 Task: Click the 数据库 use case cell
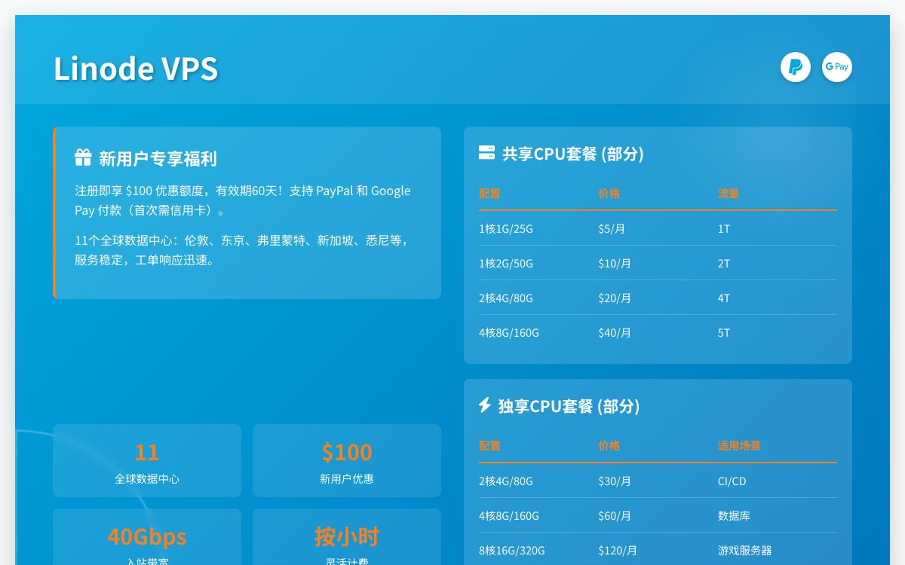tap(734, 515)
